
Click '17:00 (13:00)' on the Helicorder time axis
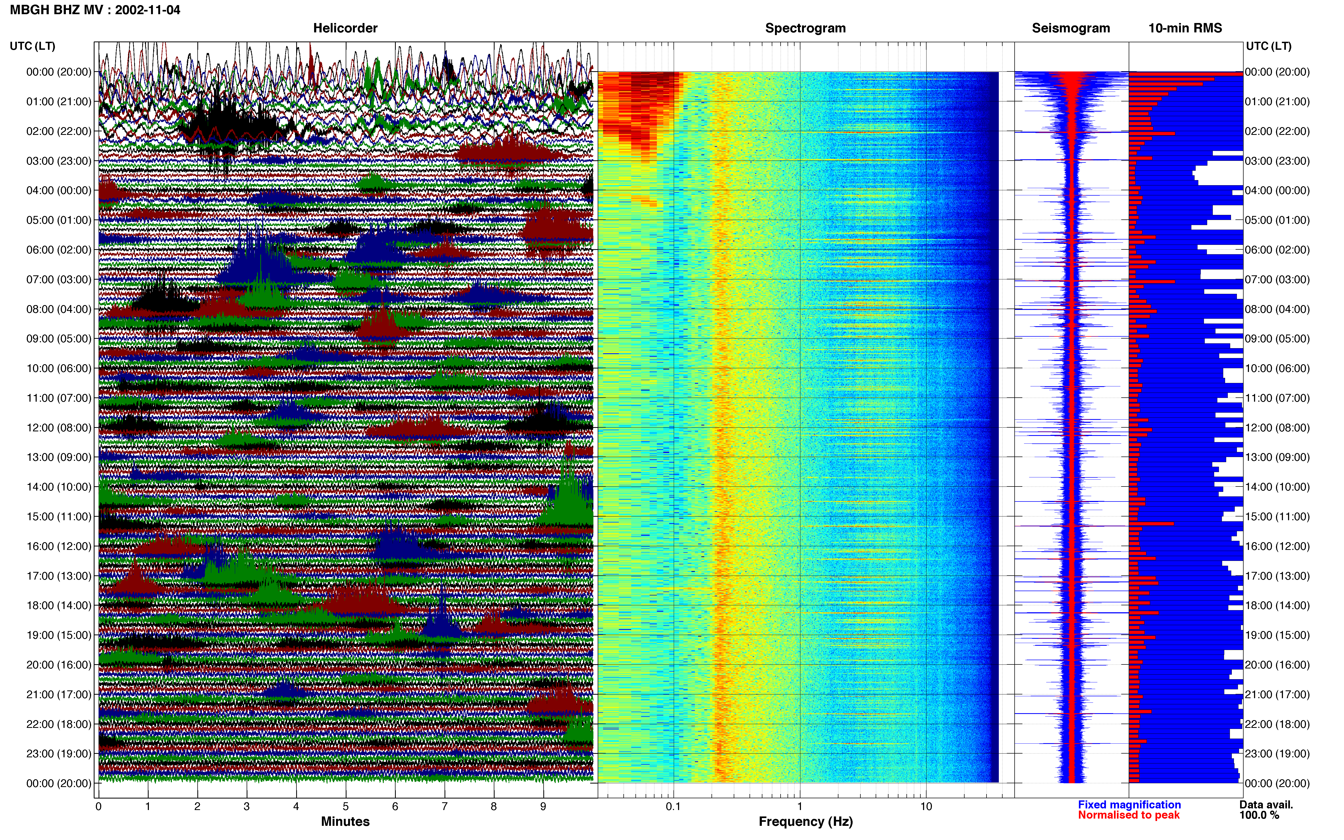59,576
